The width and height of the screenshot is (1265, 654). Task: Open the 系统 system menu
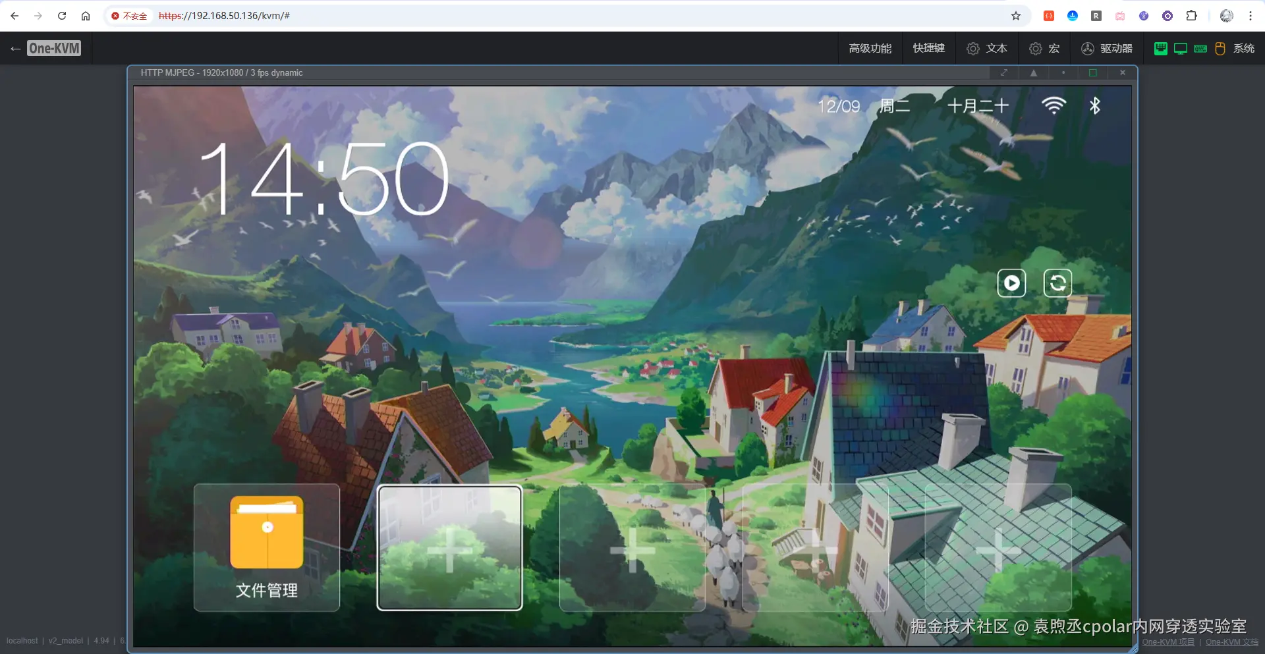tap(1244, 48)
